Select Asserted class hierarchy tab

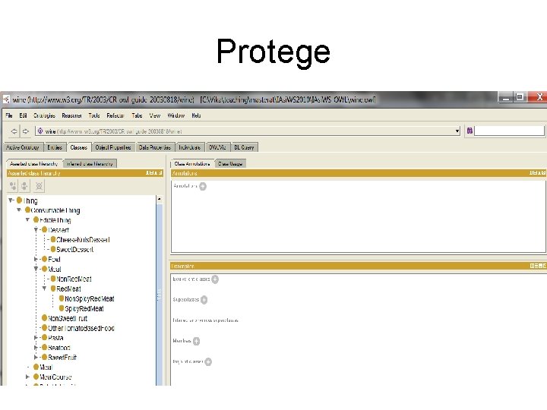(34, 163)
